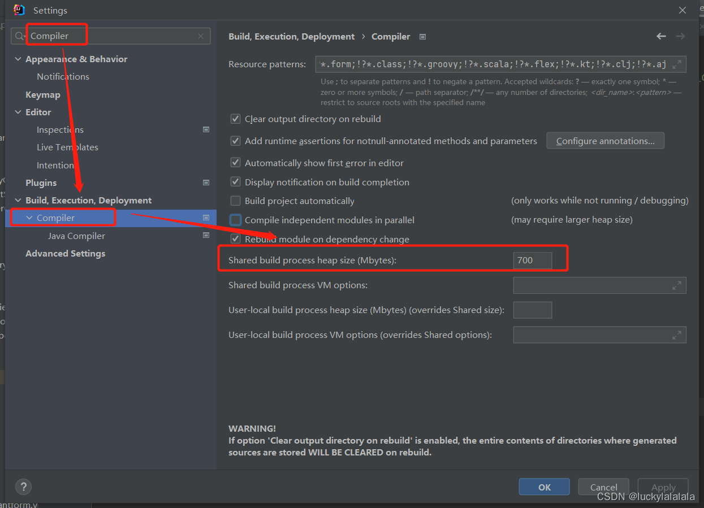
Task: Close the Settings dialog with the X
Action: point(683,10)
